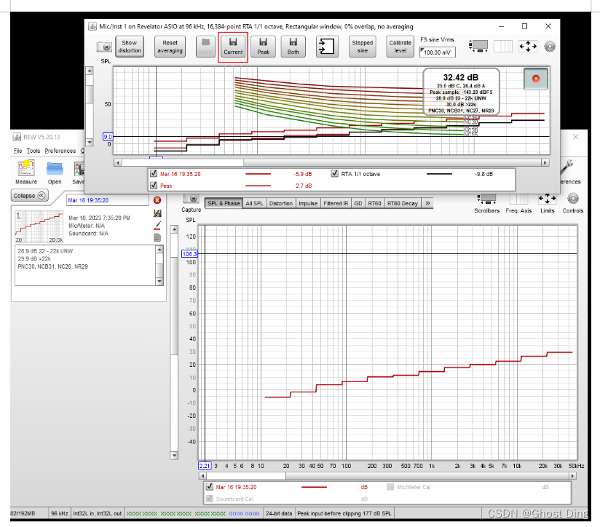Screen dimensions: 600x527
Task: Toggle RTA scrollbars icon
Action: (x=478, y=47)
